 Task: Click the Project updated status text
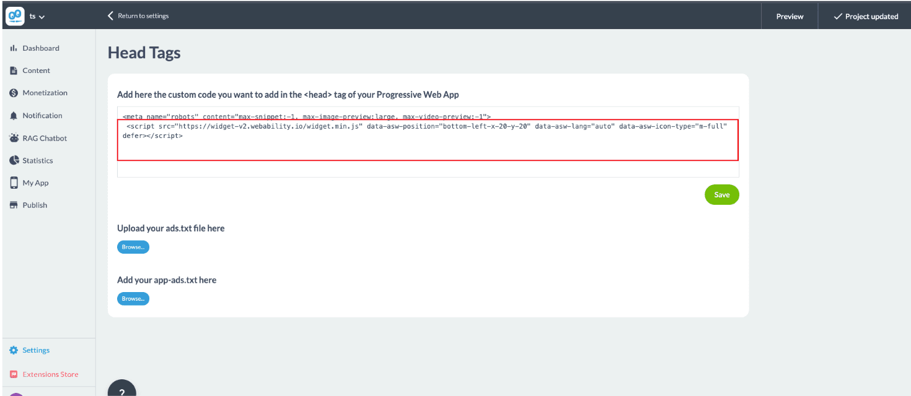(871, 16)
